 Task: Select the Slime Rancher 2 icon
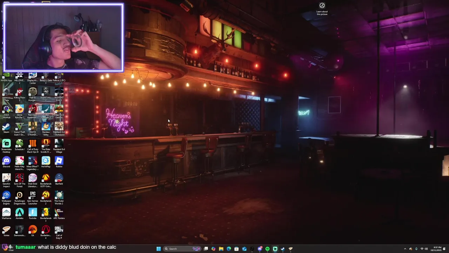(19, 112)
